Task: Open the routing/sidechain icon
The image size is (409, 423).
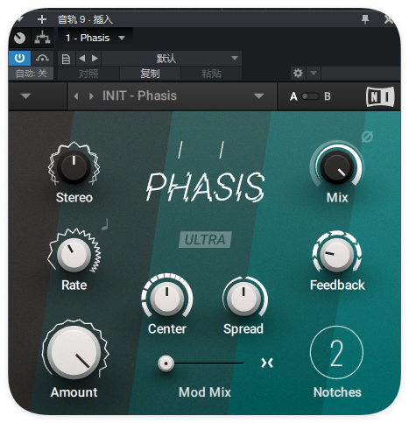Action: click(43, 38)
